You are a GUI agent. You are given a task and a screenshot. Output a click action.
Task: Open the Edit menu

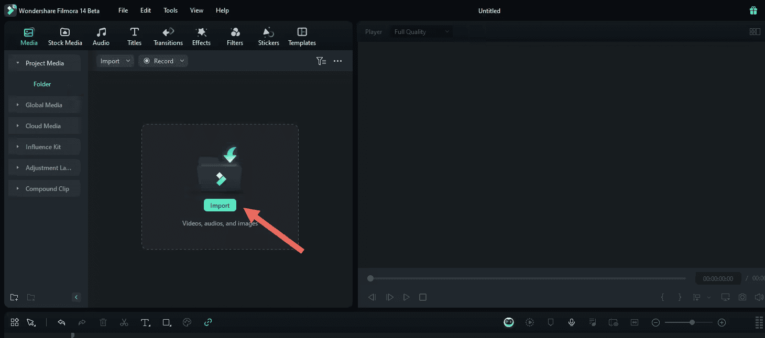pos(146,10)
